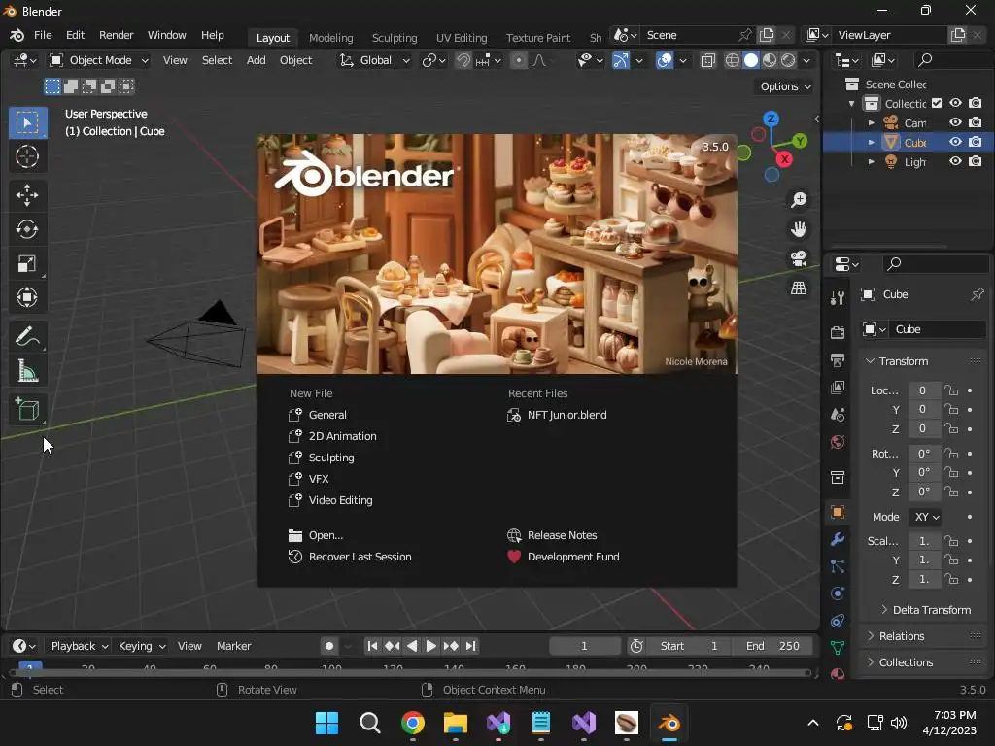The width and height of the screenshot is (995, 746).
Task: Open Object Constraints properties tab
Action: click(838, 621)
